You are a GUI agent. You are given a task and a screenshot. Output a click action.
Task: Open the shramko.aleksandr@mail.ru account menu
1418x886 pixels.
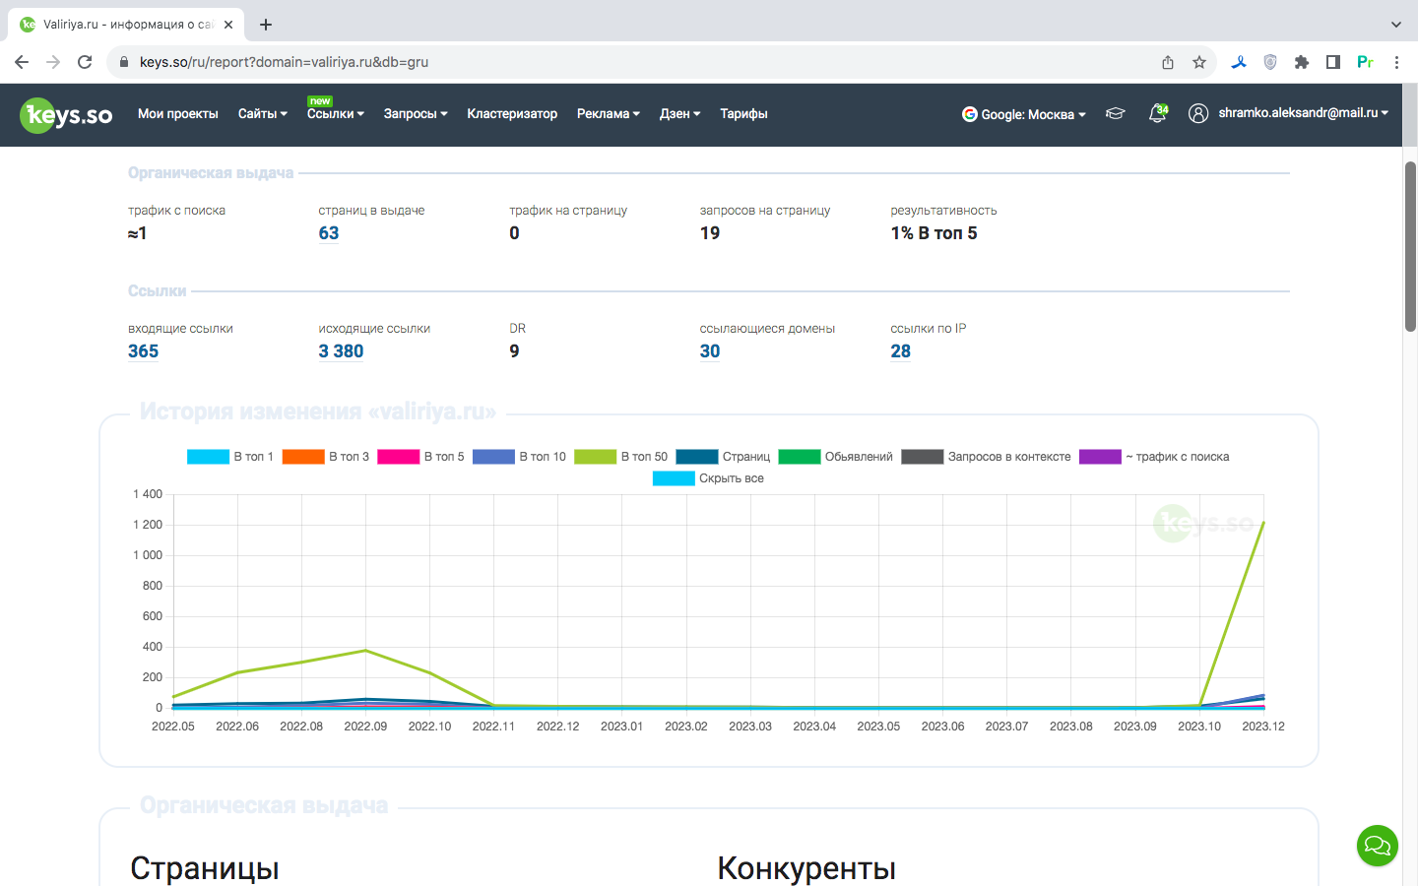[1304, 113]
